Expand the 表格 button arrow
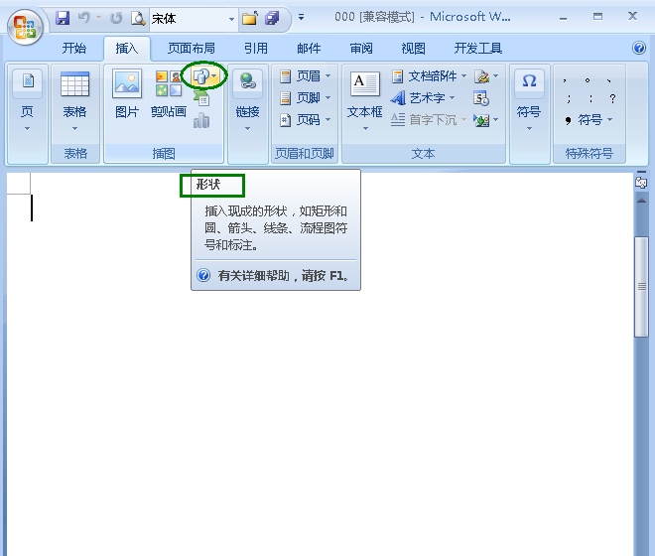The width and height of the screenshot is (655, 556). coord(74,129)
